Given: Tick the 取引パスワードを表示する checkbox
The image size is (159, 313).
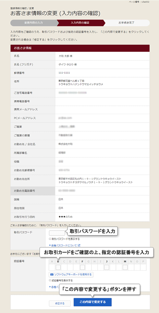Looking at the screenshot, I should point(50,239).
